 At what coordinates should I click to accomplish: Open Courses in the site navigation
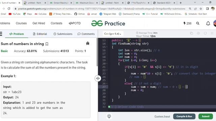pos(21,23)
